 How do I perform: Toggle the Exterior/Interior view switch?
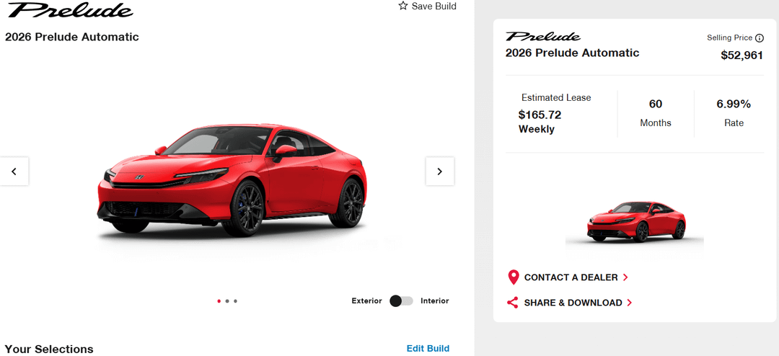pyautogui.click(x=401, y=301)
